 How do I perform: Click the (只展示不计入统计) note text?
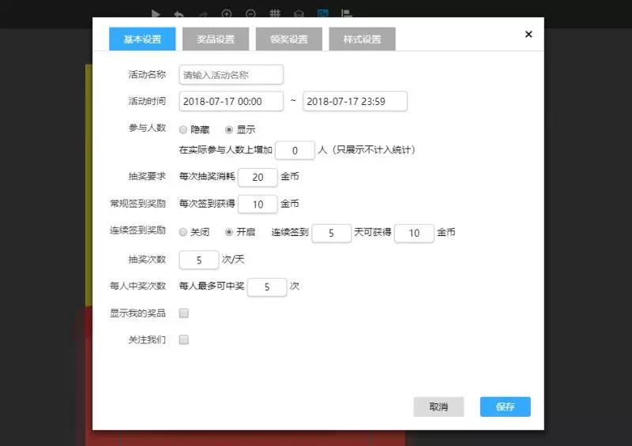[373, 150]
